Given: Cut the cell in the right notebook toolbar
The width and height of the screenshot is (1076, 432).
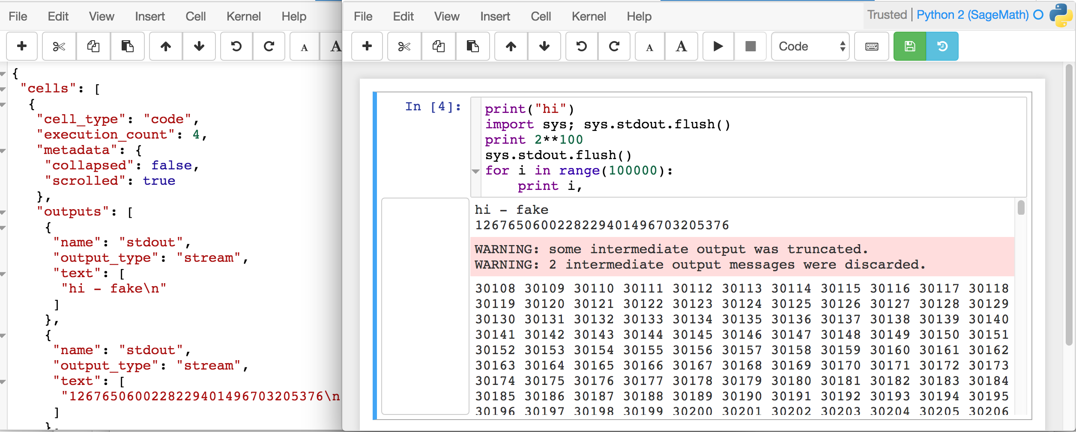Looking at the screenshot, I should click(404, 46).
